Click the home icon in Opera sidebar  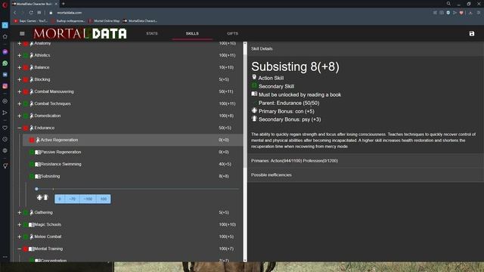[5, 36]
